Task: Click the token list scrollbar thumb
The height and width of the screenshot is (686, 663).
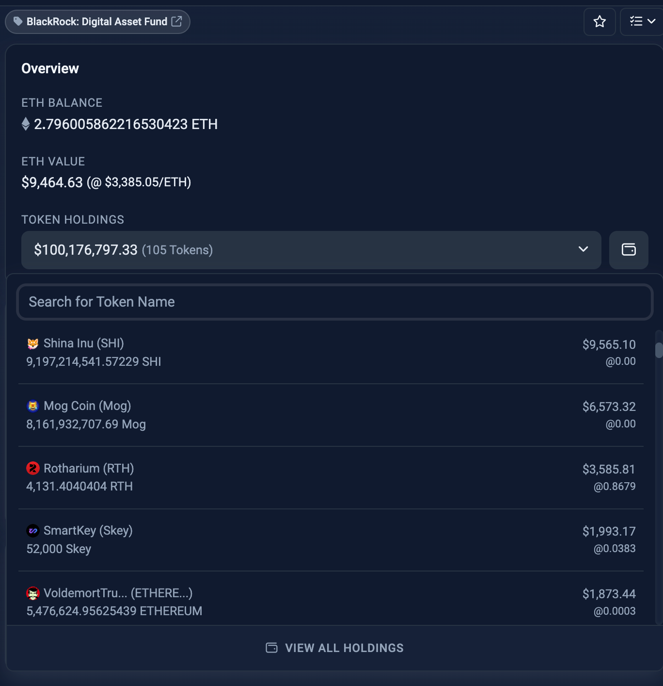Action: [659, 350]
